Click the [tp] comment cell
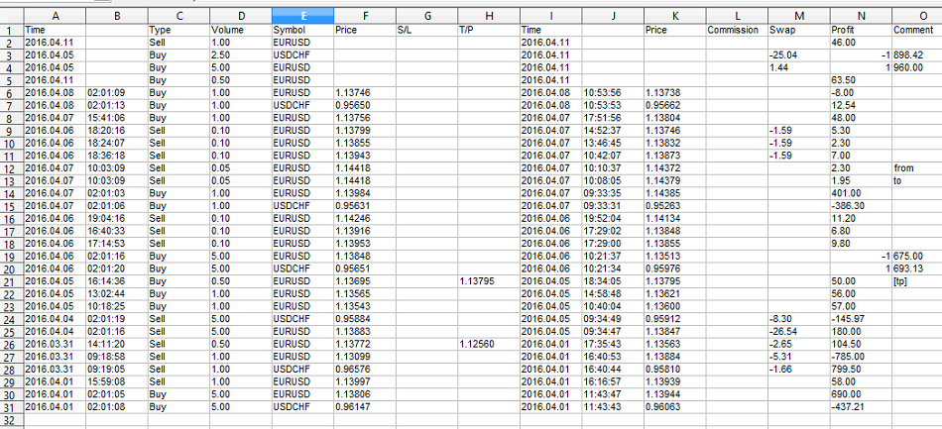Screen dimensions: 942x429 [x=915, y=280]
